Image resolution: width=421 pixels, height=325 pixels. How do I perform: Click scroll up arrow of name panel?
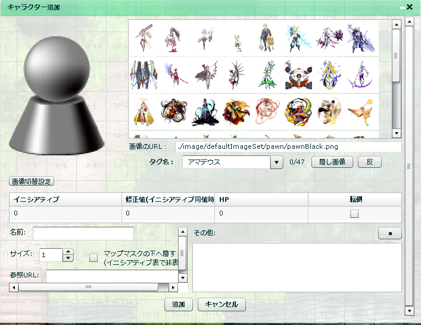tap(183, 232)
